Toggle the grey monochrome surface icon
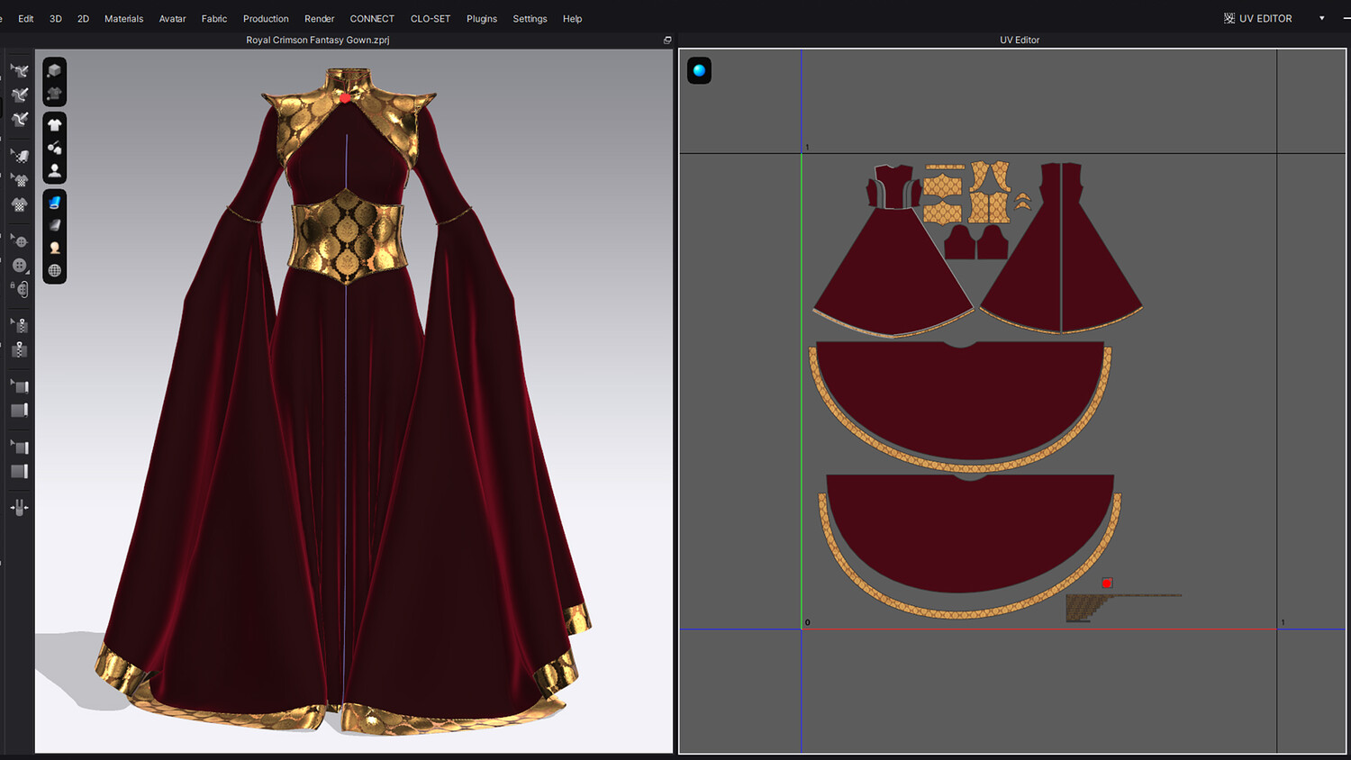 coord(55,225)
